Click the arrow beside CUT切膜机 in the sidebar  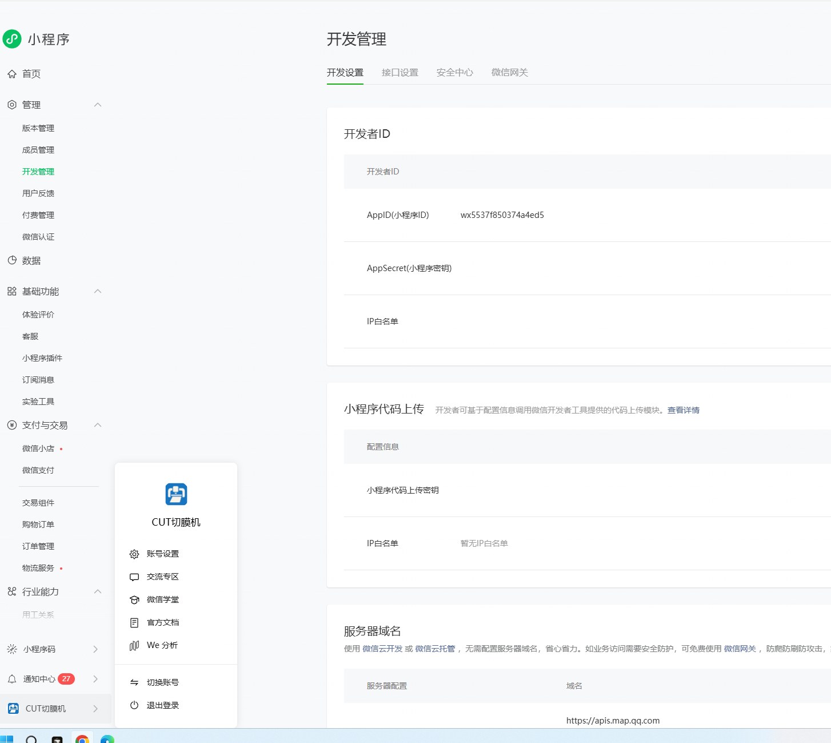click(95, 709)
